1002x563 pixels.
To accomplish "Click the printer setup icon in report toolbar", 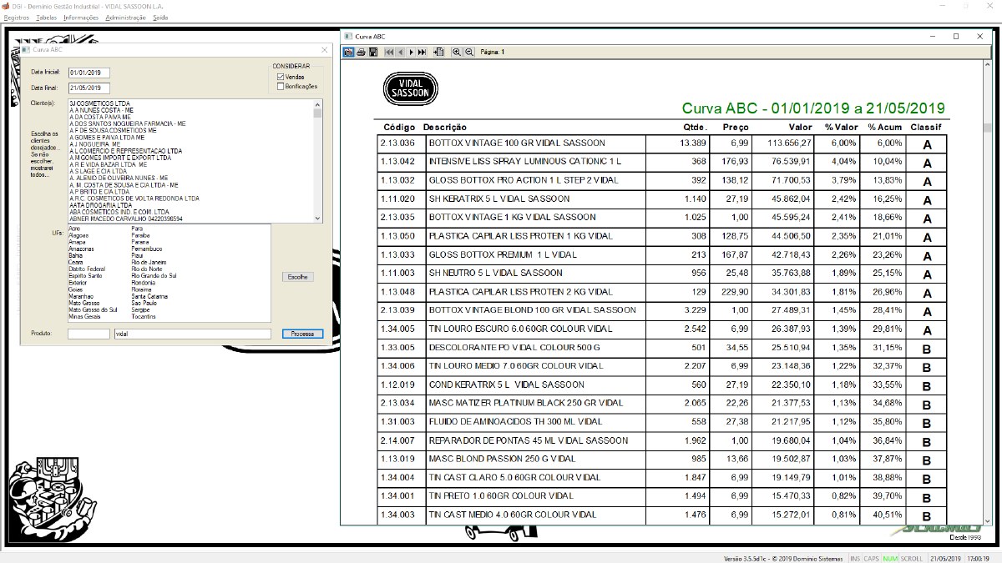I will [348, 52].
